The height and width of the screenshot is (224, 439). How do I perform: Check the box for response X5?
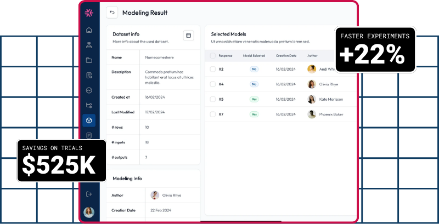[x=212, y=100]
